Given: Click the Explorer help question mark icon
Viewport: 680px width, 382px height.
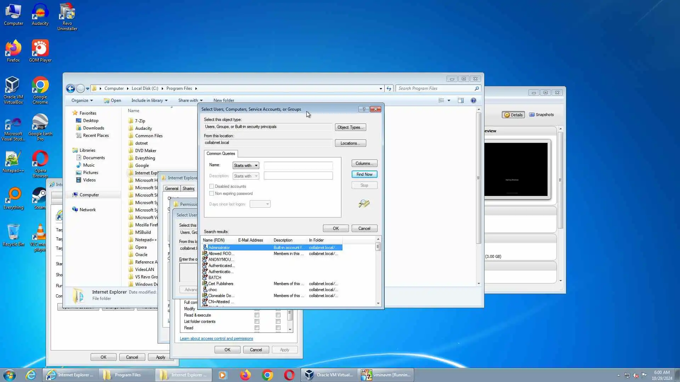Looking at the screenshot, I should [473, 100].
